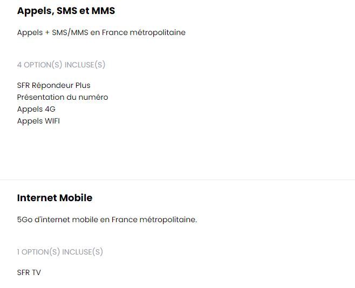
Task: Click the "Internet Mobile" section heading
Action: pos(54,198)
